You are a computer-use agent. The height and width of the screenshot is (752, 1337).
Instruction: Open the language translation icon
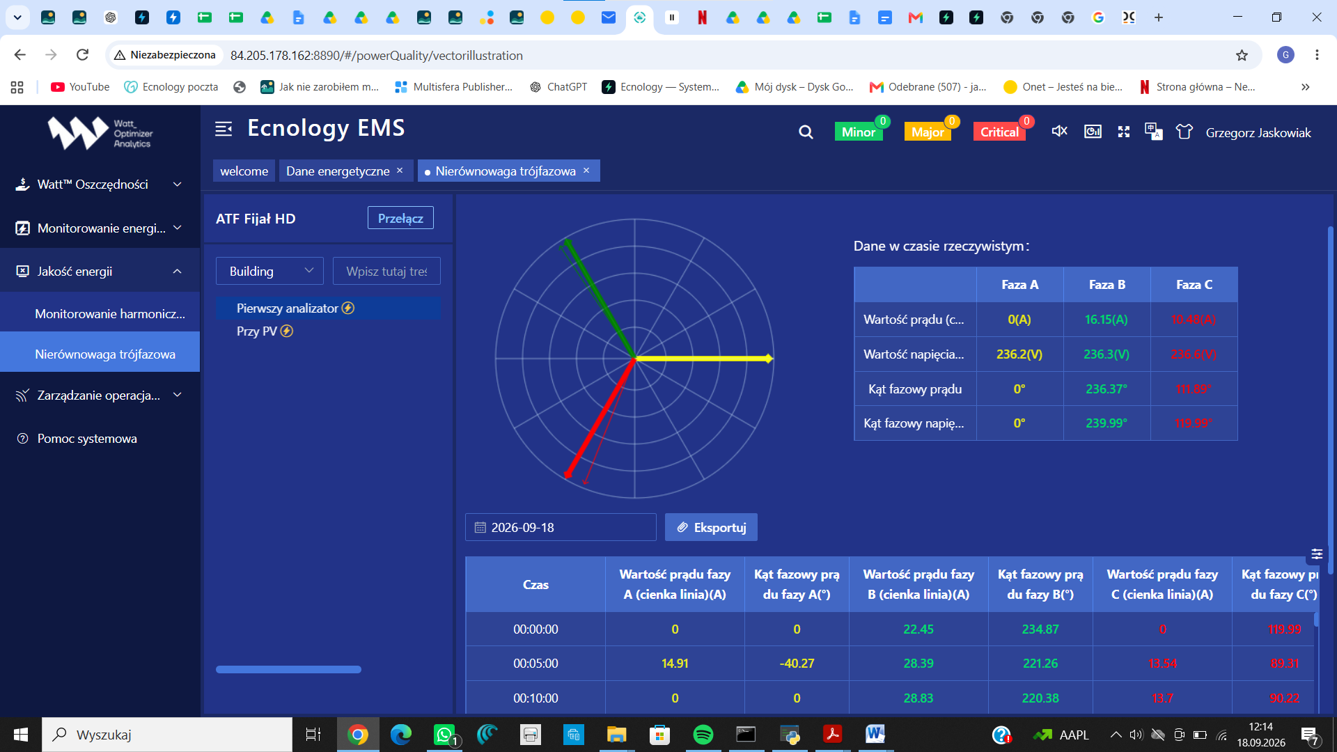click(x=1154, y=132)
